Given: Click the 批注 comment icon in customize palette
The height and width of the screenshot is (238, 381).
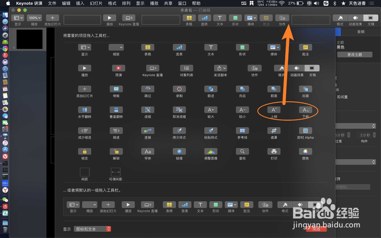Looking at the screenshot, I should click(x=306, y=47).
